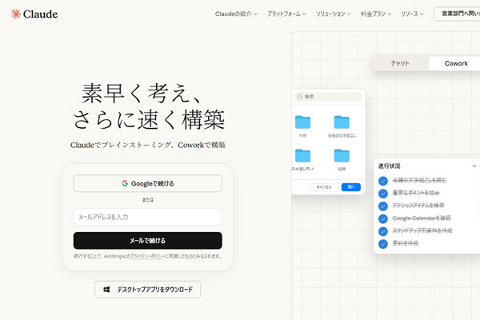Open the top-left blue folder in file picker
480x320 pixels.
[302, 122]
